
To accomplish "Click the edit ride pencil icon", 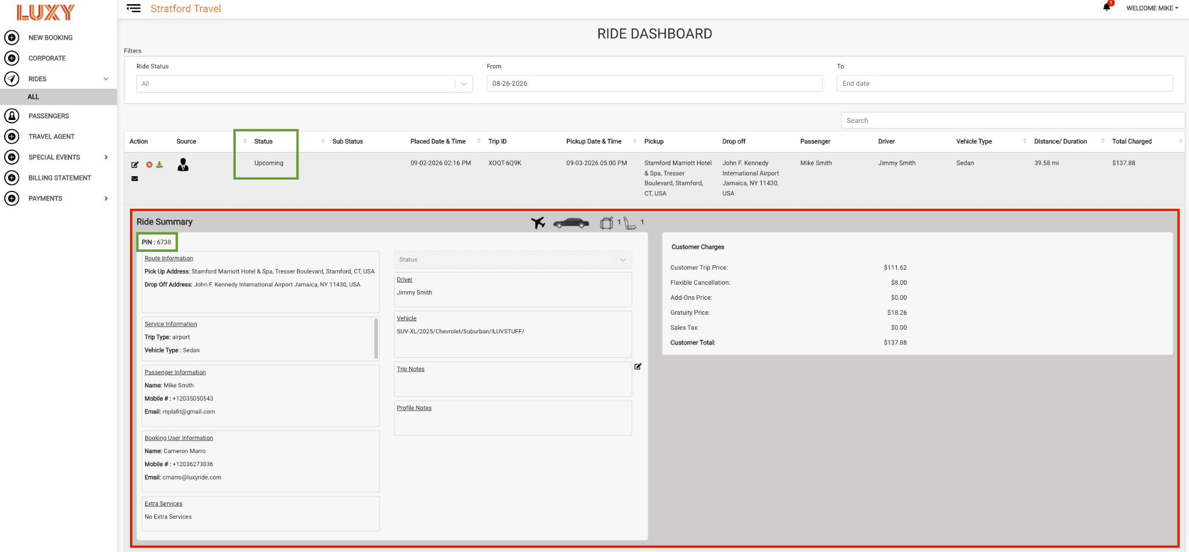I will click(135, 165).
